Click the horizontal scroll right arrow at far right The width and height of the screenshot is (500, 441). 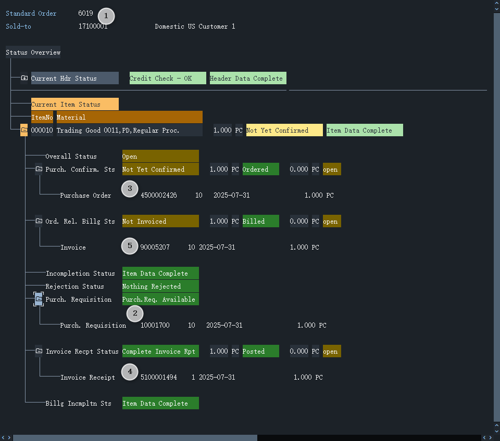491,438
